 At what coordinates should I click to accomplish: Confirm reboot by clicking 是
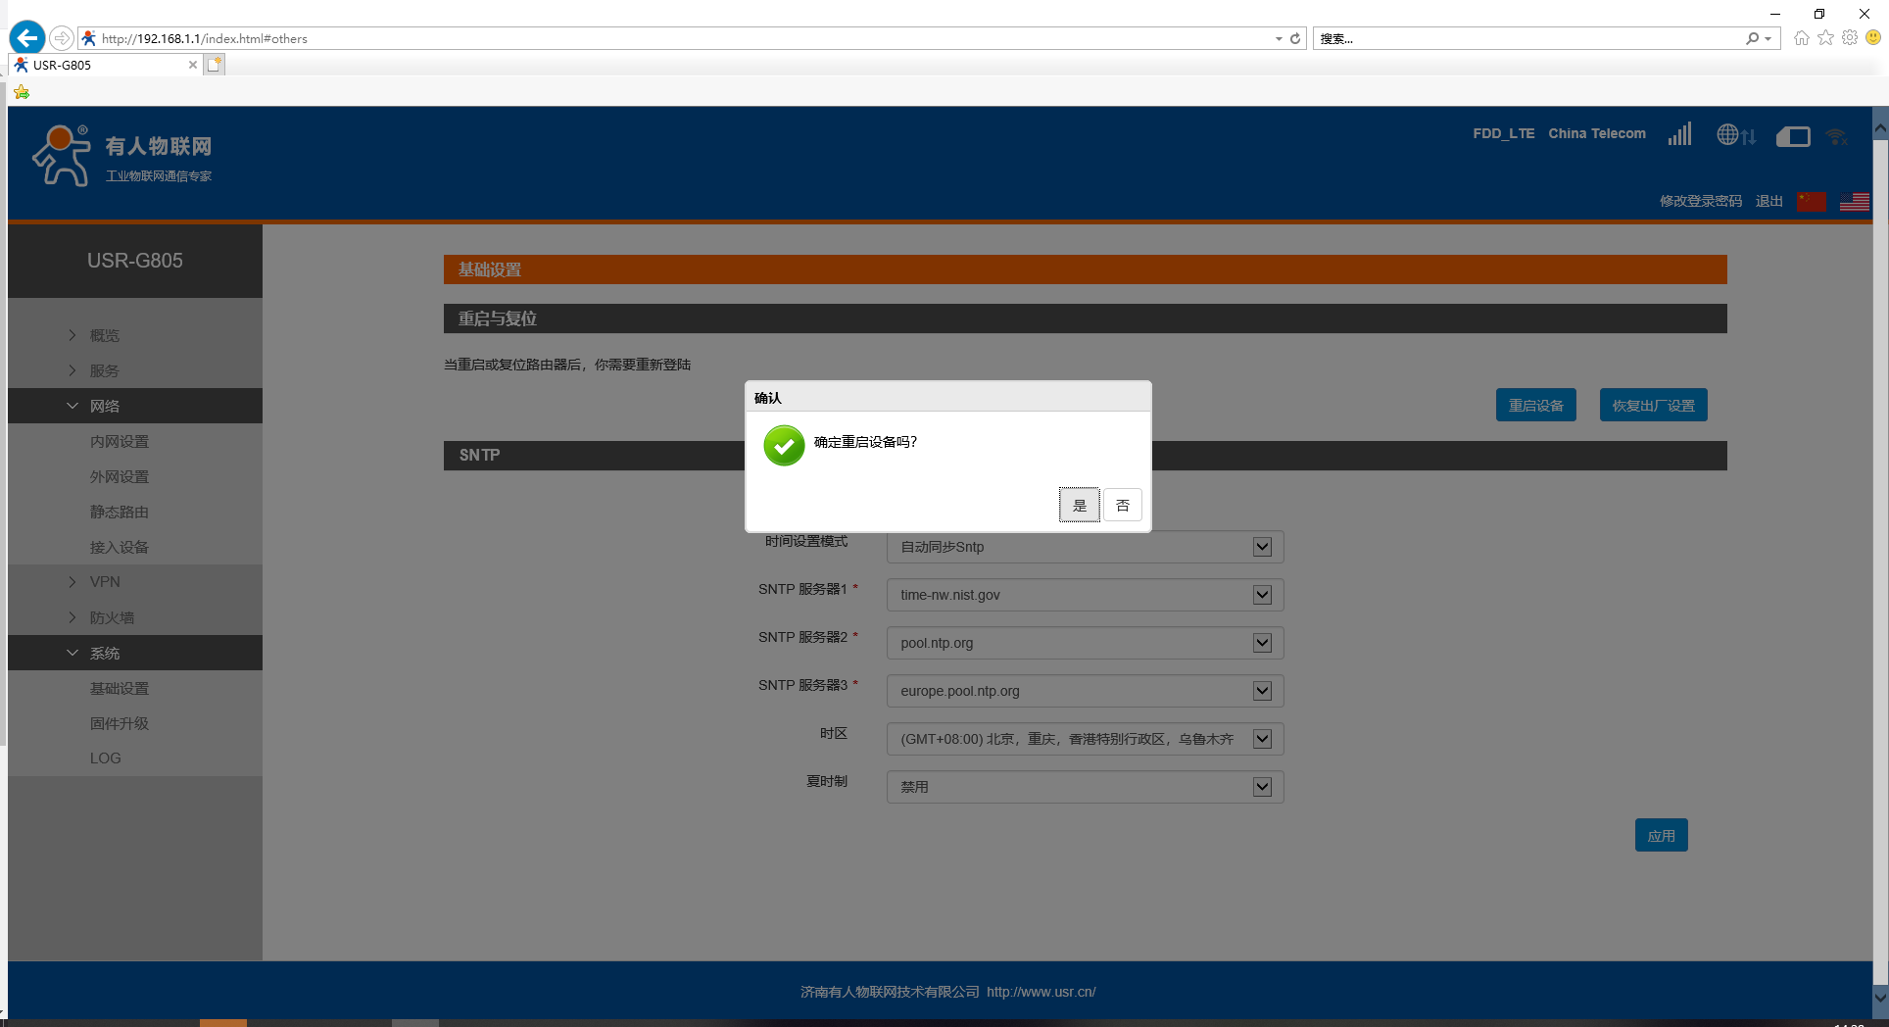1079,506
